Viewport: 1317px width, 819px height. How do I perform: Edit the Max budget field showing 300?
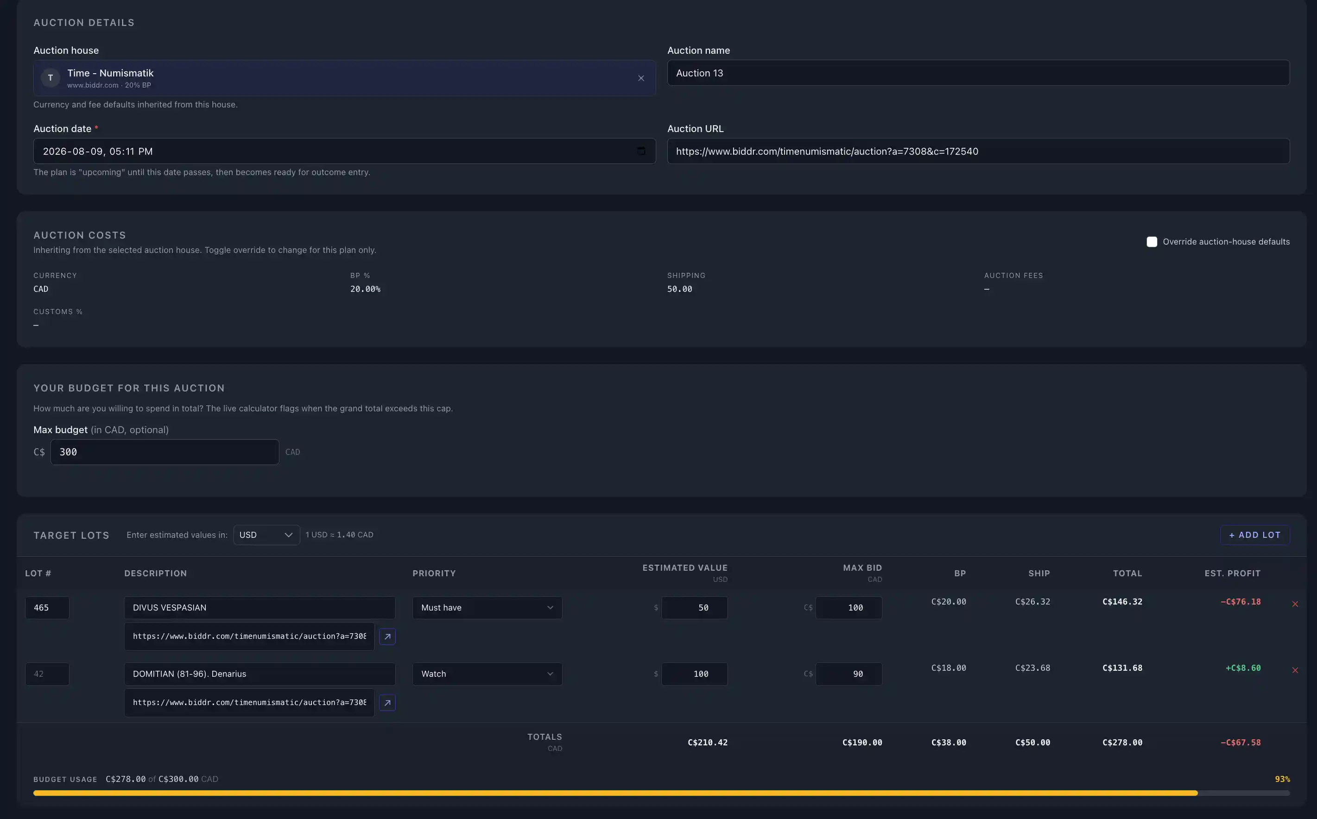[x=165, y=452]
